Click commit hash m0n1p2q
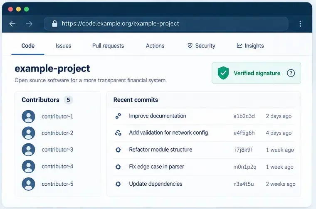316x209 pixels. (x=245, y=167)
